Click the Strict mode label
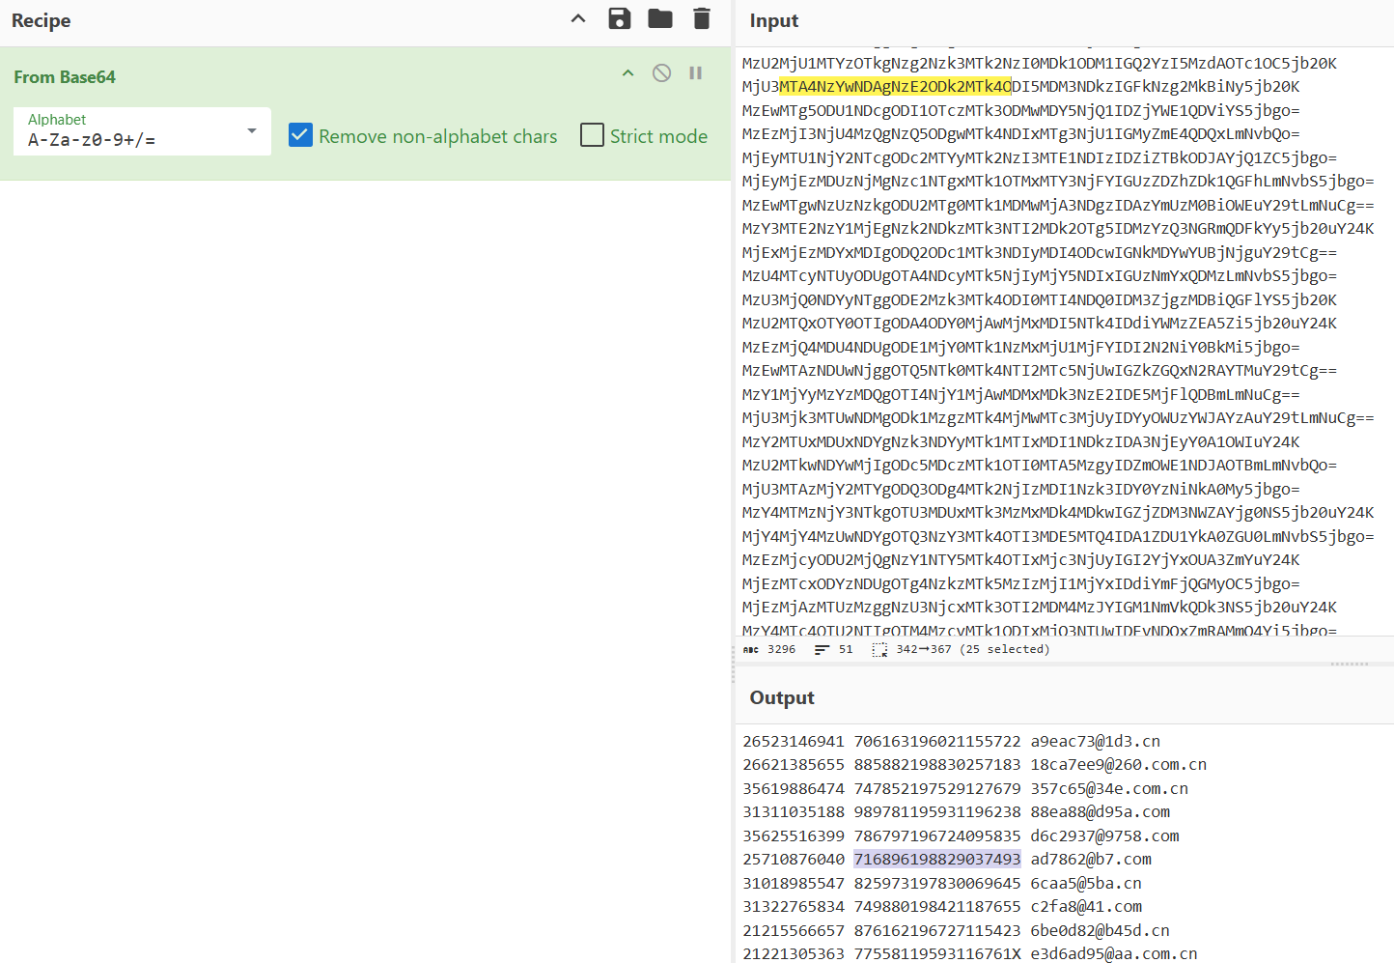The width and height of the screenshot is (1394, 963). point(658,136)
